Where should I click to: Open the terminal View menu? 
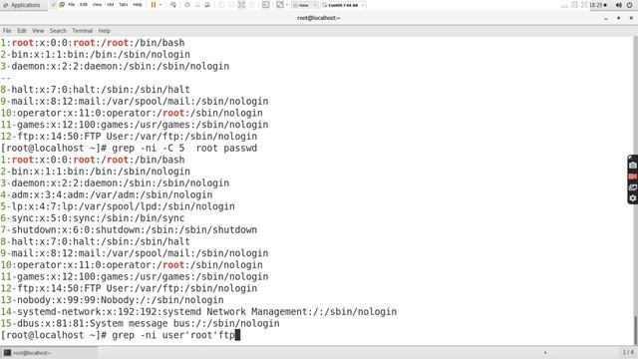(x=38, y=31)
